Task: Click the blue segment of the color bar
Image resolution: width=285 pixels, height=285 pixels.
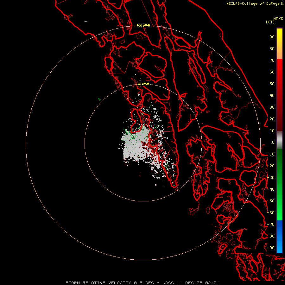Action: click(x=280, y=237)
